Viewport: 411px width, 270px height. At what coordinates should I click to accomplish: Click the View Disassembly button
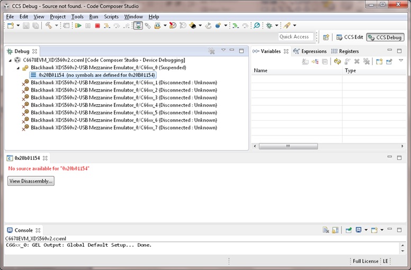click(x=31, y=181)
